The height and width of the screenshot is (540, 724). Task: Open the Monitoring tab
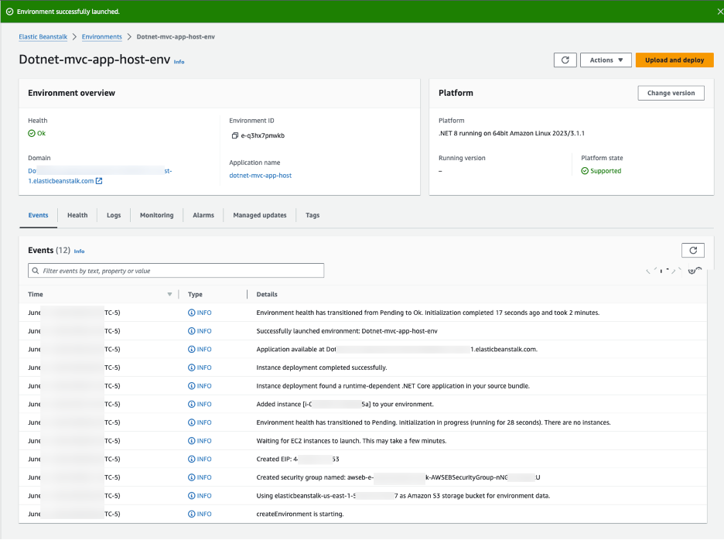pos(157,215)
